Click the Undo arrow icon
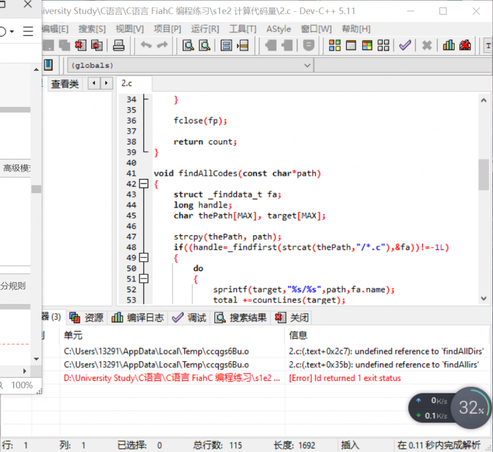 [x=146, y=46]
